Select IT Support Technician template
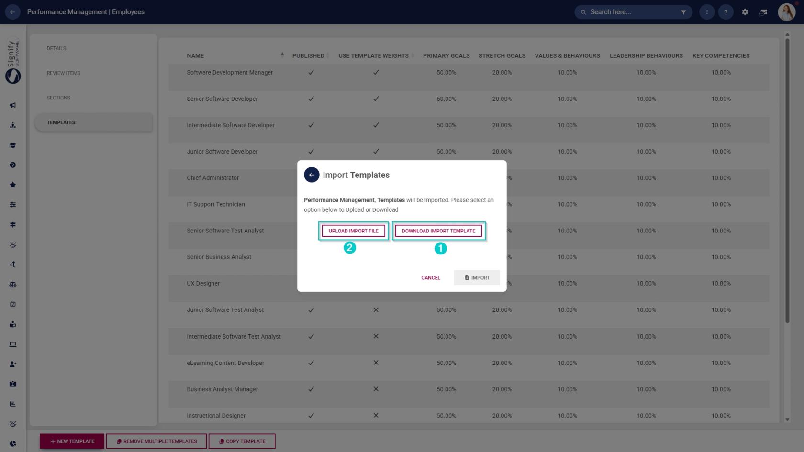The image size is (804, 452). click(216, 204)
